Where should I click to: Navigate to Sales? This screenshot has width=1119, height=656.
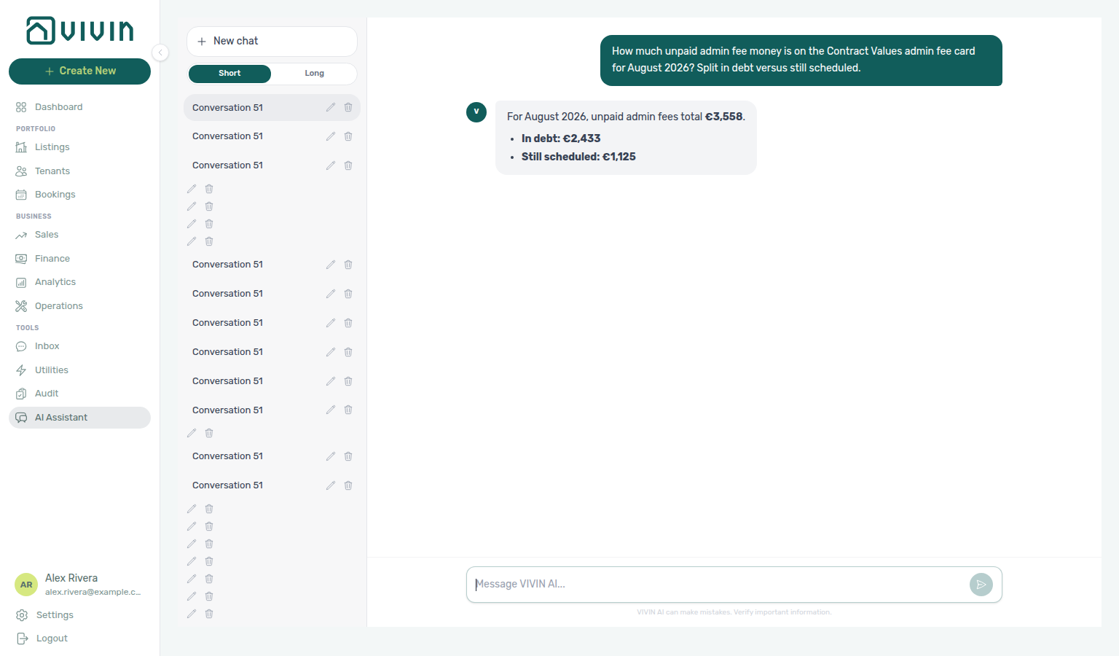(79, 235)
